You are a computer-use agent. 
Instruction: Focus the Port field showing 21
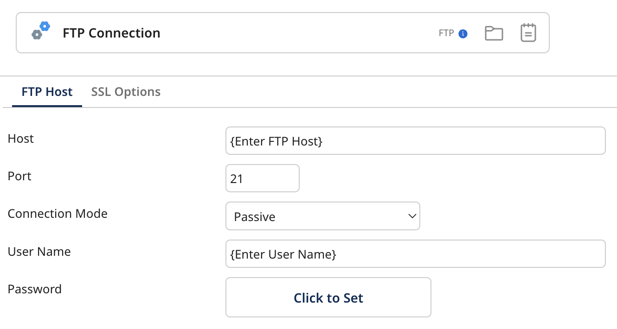click(x=262, y=178)
